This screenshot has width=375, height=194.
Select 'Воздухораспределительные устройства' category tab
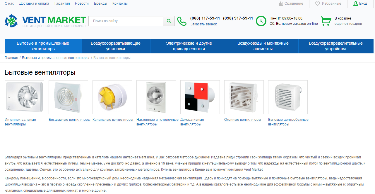336,46
